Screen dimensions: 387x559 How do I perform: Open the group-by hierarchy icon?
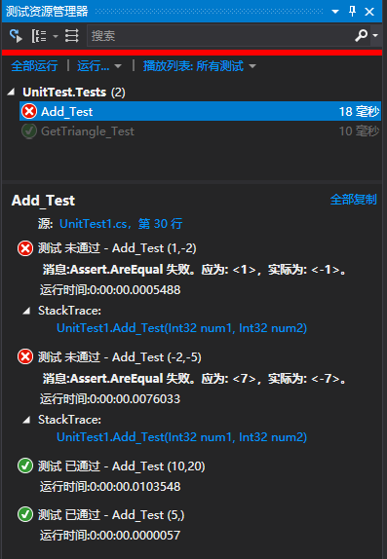[x=39, y=36]
